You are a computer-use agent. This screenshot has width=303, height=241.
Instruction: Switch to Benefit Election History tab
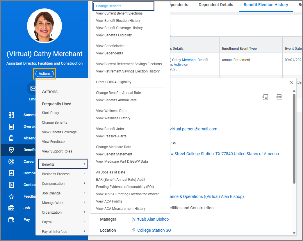(266, 5)
